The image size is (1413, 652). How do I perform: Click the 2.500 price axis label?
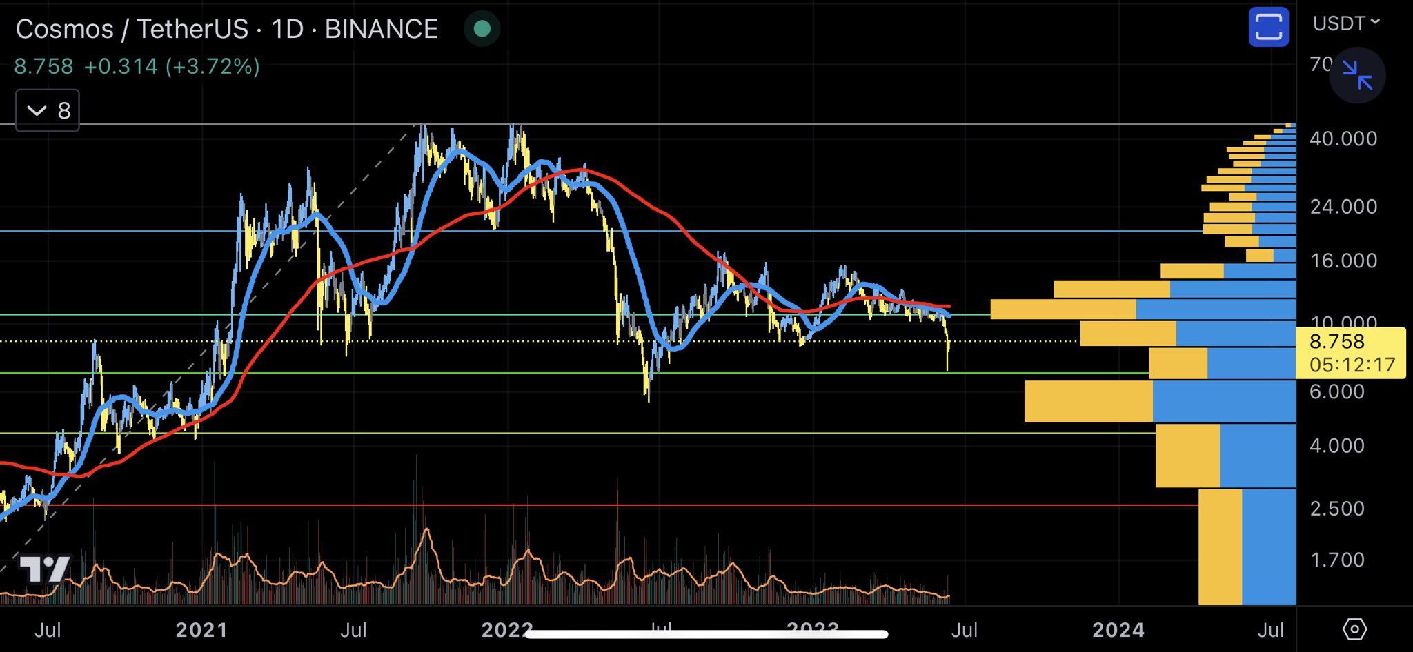(1337, 509)
